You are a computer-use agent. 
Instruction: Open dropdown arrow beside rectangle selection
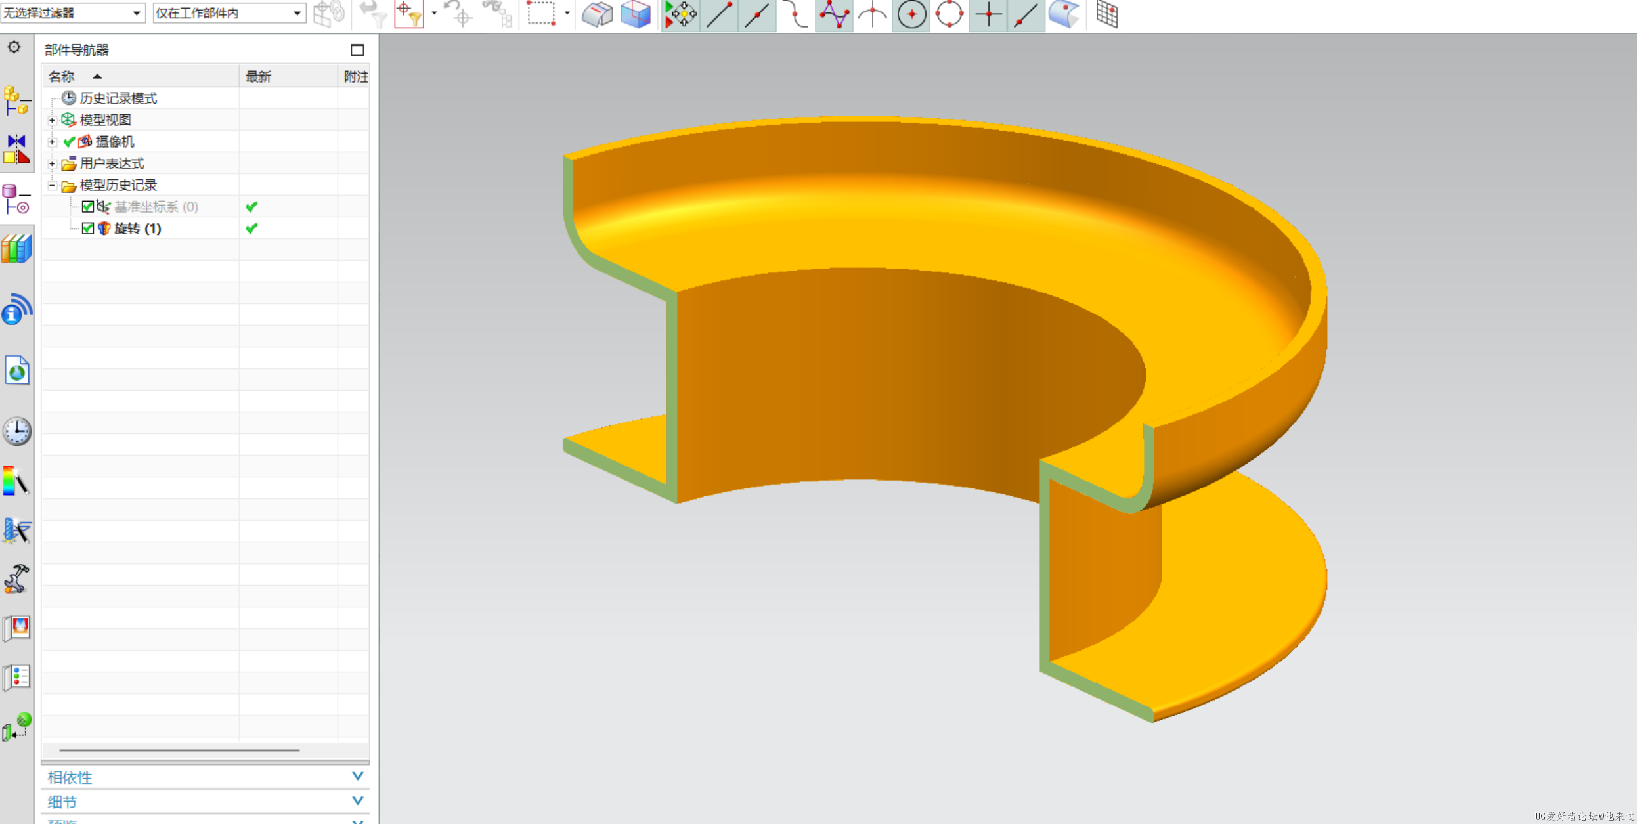pyautogui.click(x=567, y=13)
